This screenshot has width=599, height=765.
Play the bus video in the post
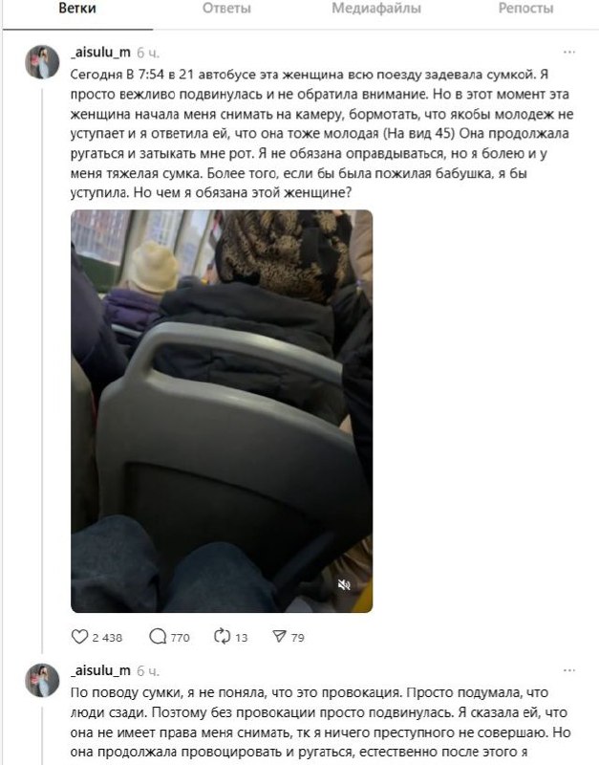222,411
